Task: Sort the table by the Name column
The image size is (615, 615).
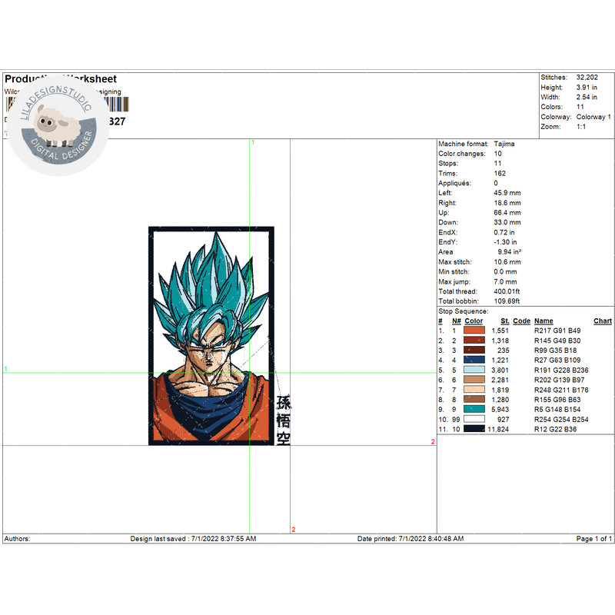Action: 542,321
